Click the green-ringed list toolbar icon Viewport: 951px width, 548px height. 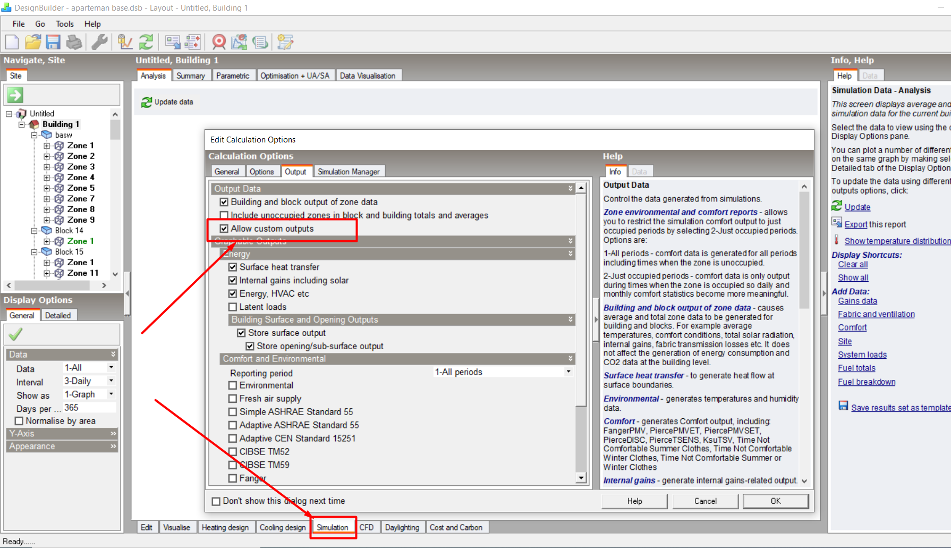click(x=260, y=42)
